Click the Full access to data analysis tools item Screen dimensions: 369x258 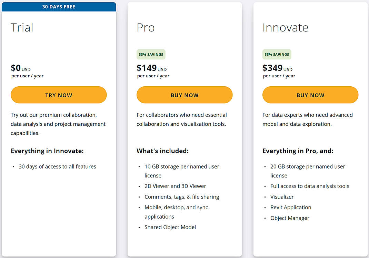tap(310, 186)
